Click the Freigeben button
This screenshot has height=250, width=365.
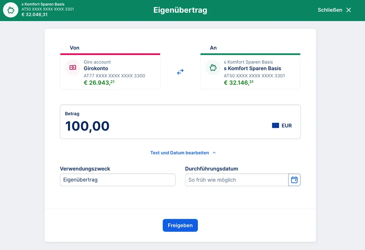click(180, 225)
